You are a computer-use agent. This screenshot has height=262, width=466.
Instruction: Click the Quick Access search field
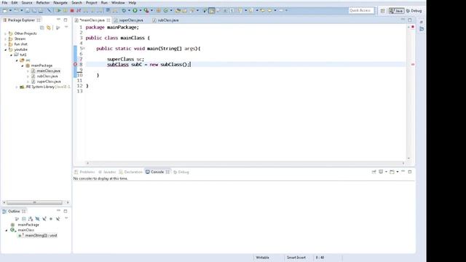361,10
